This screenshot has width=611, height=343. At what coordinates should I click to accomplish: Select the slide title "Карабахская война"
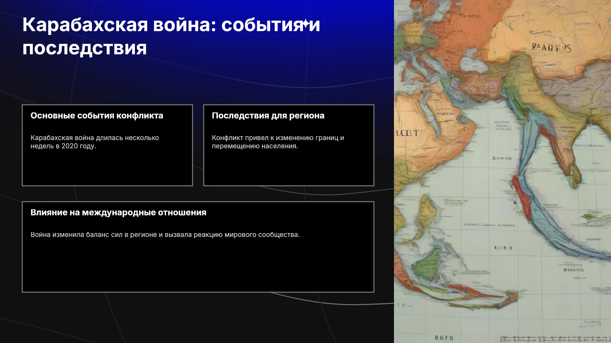tap(116, 25)
